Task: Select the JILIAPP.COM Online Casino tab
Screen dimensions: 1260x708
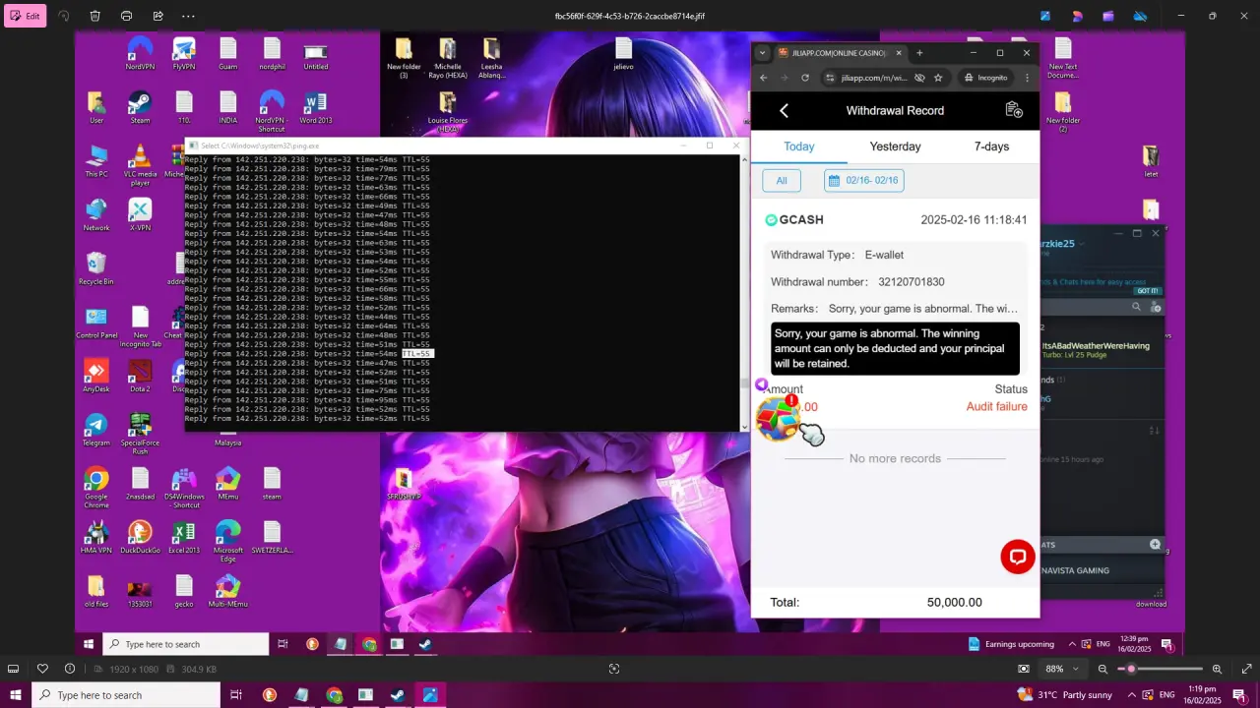Action: [x=840, y=53]
